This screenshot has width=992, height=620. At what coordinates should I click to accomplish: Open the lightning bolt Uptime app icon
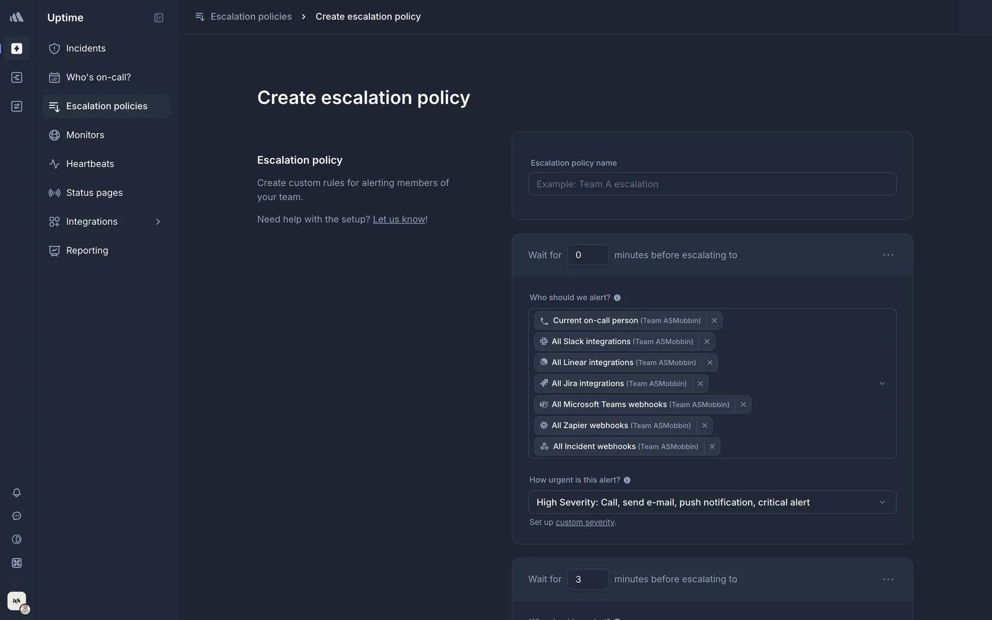17,49
